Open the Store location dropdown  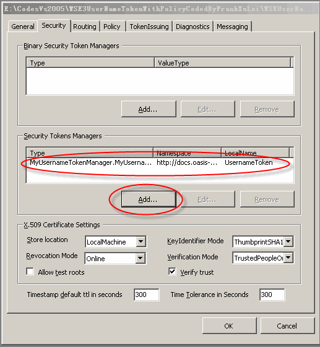tap(141, 241)
